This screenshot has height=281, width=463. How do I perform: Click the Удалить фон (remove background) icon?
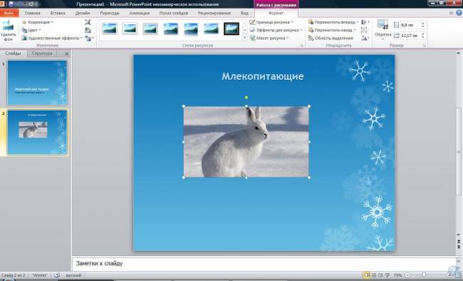(x=8, y=30)
